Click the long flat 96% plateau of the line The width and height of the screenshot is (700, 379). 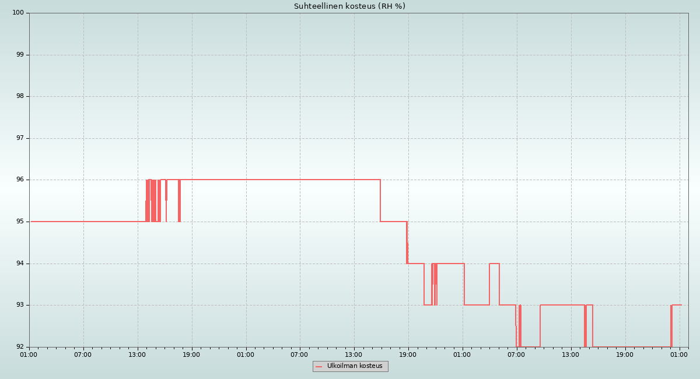(x=280, y=180)
